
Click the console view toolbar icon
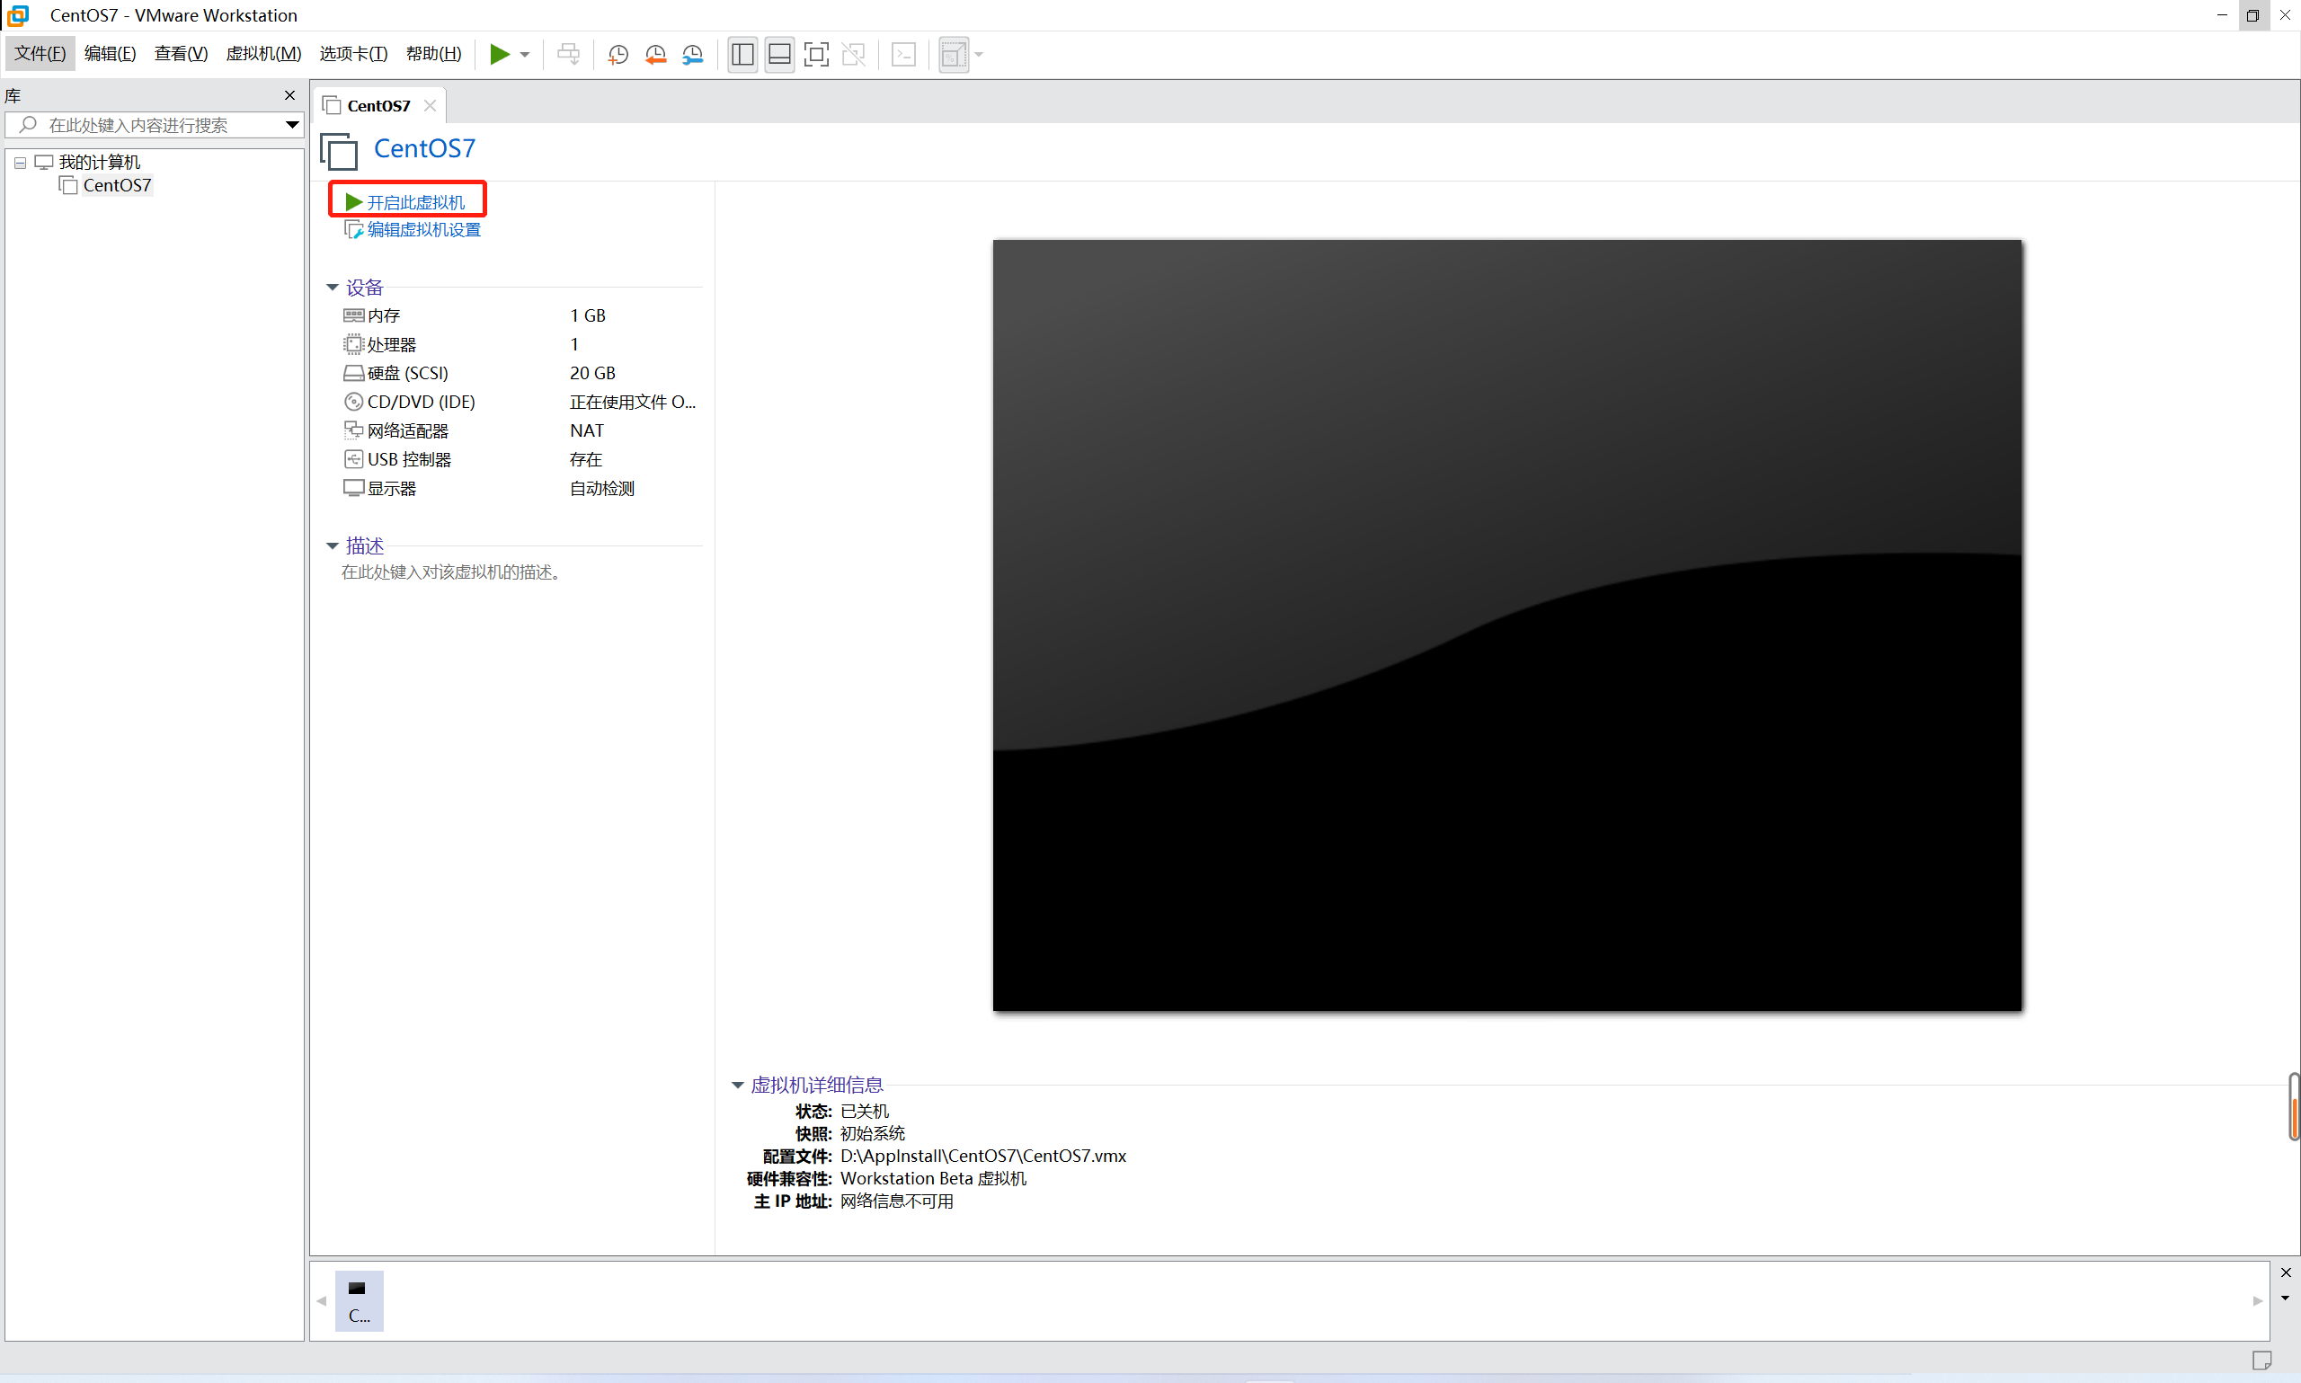903,54
